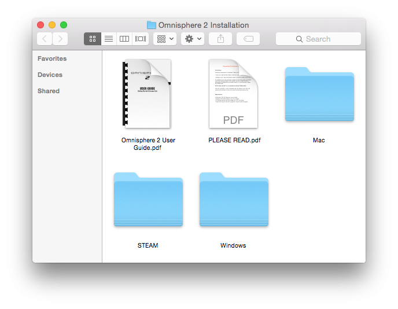The height and width of the screenshot is (309, 398).
Task: Select the STEAM folder icon
Action: [x=148, y=199]
